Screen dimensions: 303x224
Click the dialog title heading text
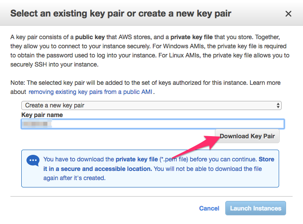[121, 13]
